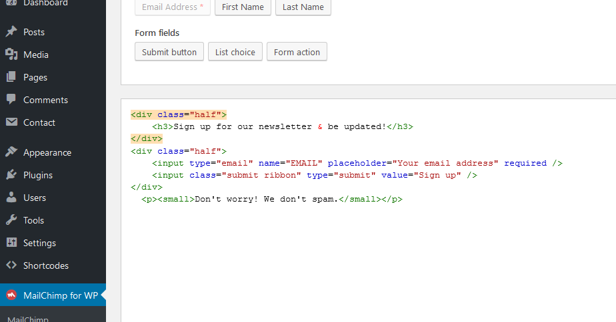Click the Comments speech bubble icon
This screenshot has width=616, height=322.
(x=11, y=100)
